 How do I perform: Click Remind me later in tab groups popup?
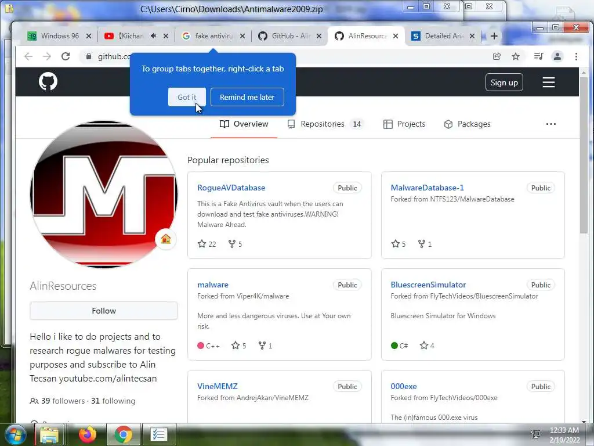point(247,97)
